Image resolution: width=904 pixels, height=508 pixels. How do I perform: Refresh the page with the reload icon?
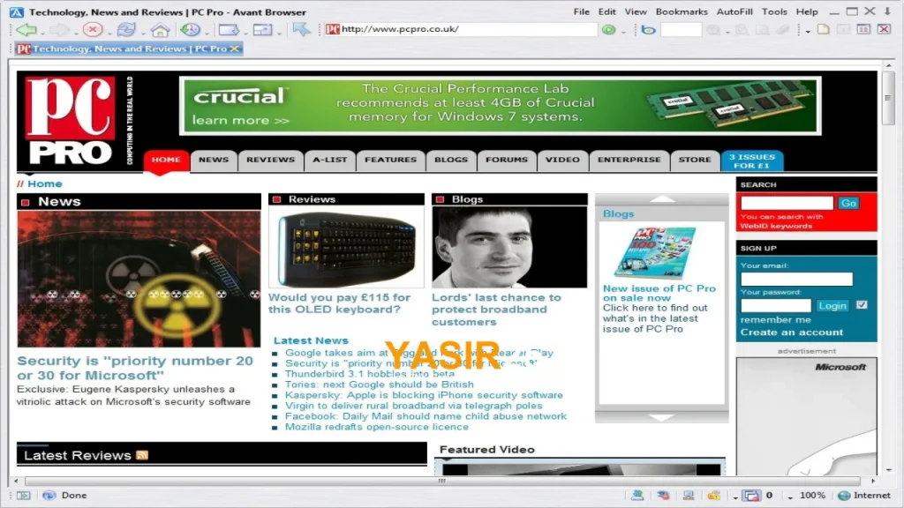point(125,29)
